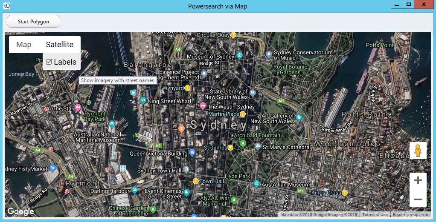Select the St James station icon
Screen dimensions: 436x222
pyautogui.click(x=230, y=148)
